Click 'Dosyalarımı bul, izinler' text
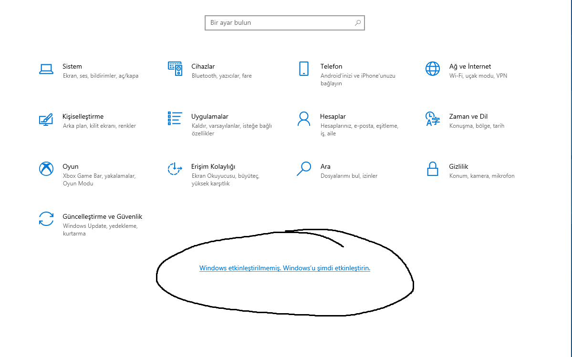This screenshot has height=357, width=572. pyautogui.click(x=349, y=176)
